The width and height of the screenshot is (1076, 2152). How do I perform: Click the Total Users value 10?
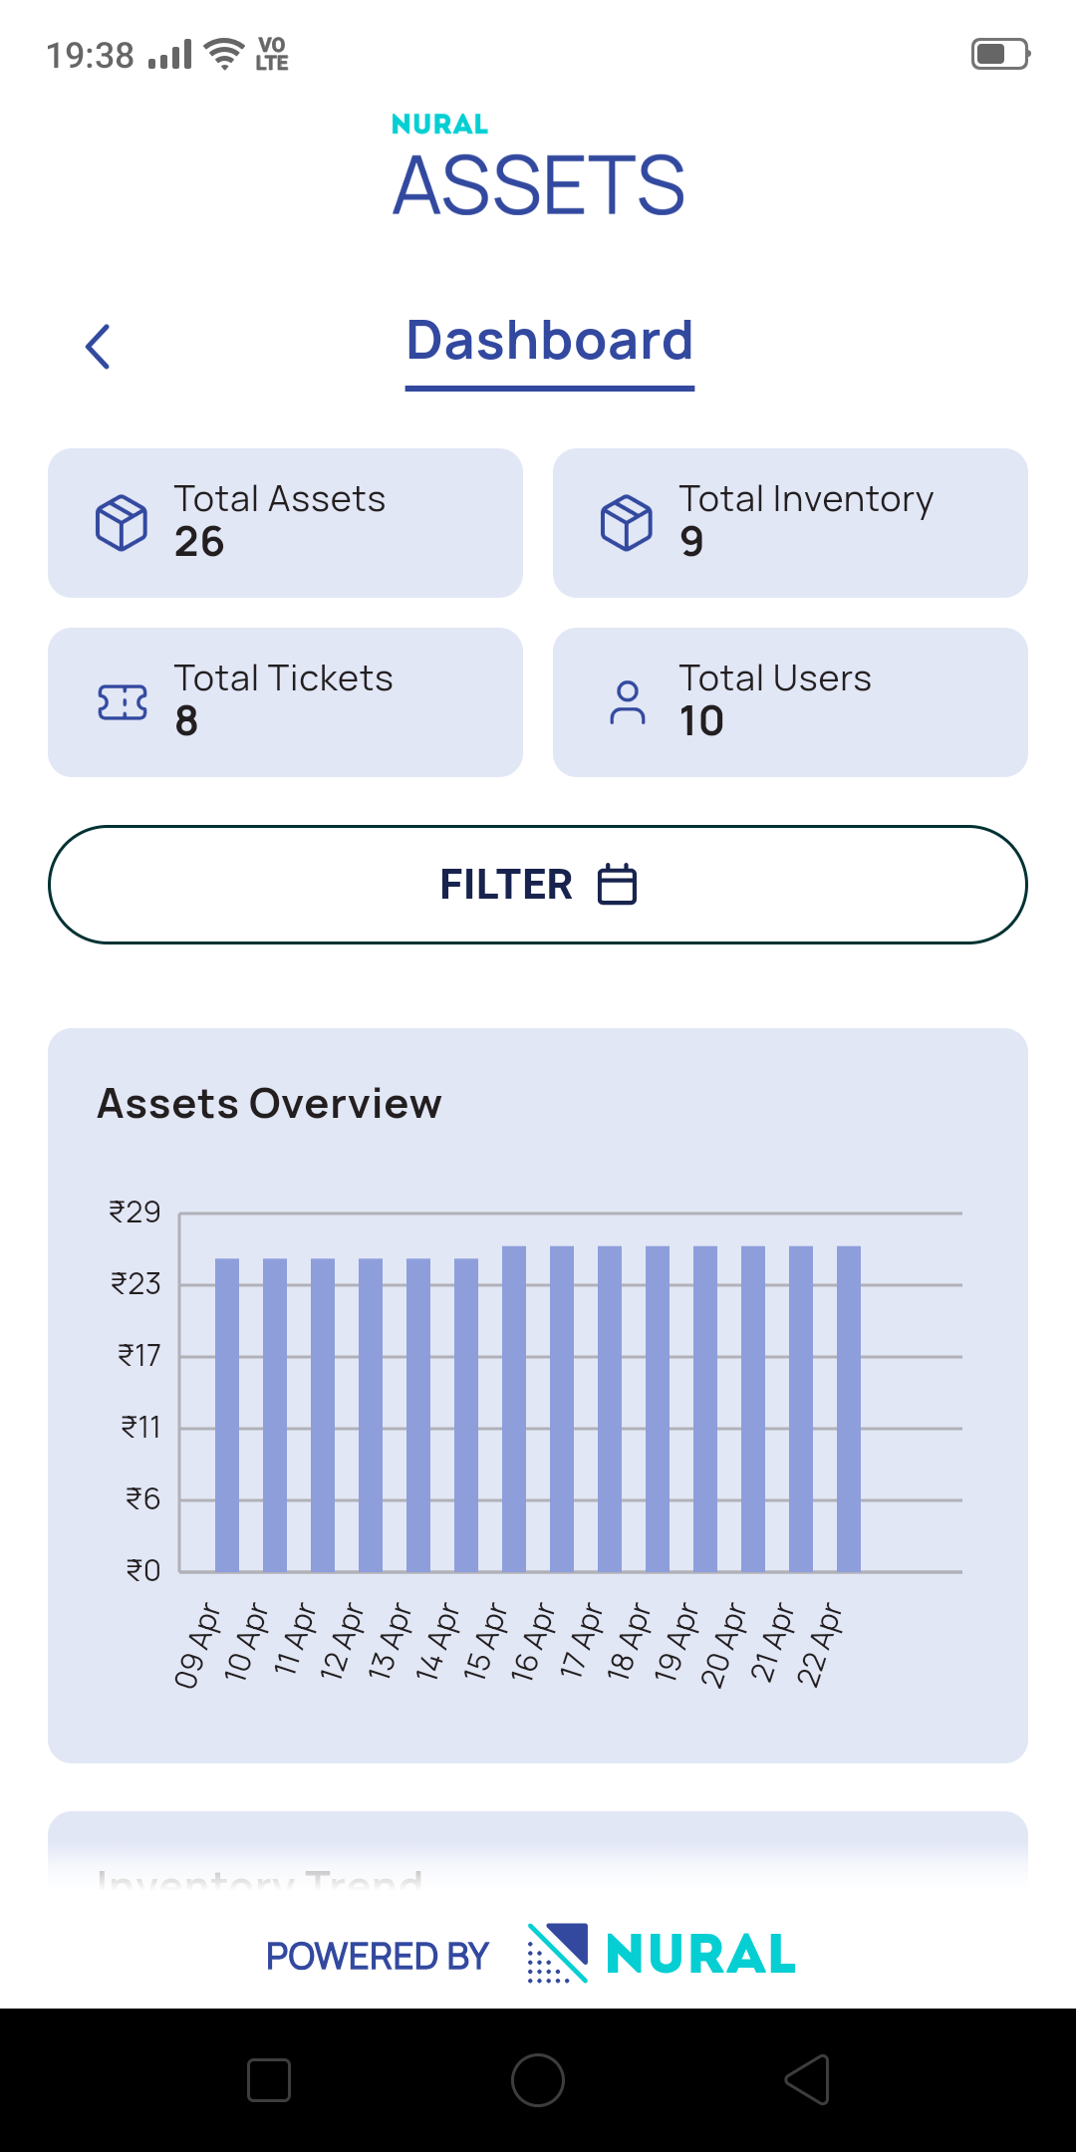701,721
